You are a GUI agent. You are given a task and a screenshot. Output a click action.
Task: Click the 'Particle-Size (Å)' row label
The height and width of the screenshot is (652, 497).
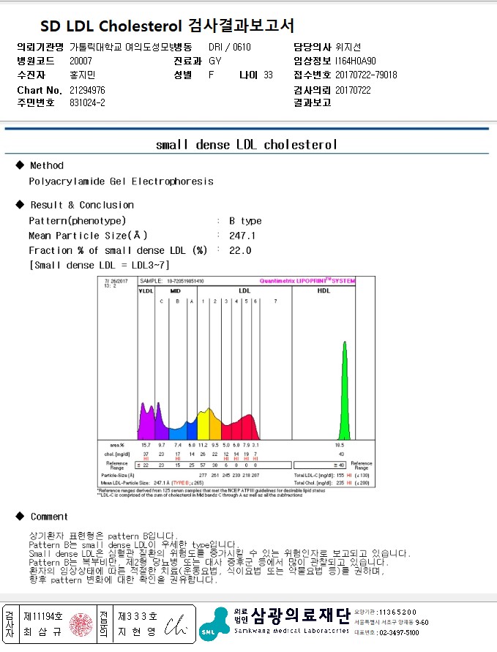pyautogui.click(x=118, y=475)
